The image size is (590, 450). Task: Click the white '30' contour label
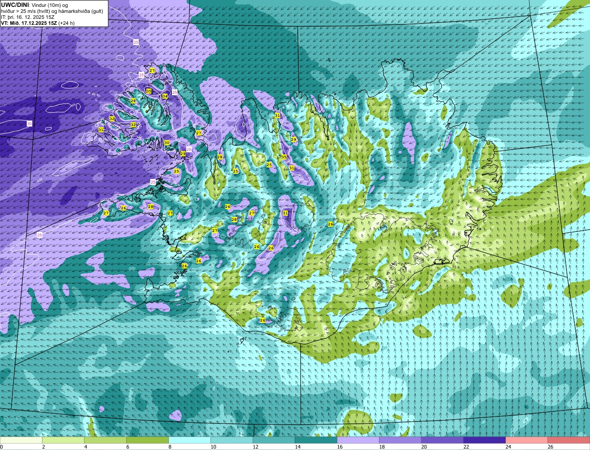[29, 123]
